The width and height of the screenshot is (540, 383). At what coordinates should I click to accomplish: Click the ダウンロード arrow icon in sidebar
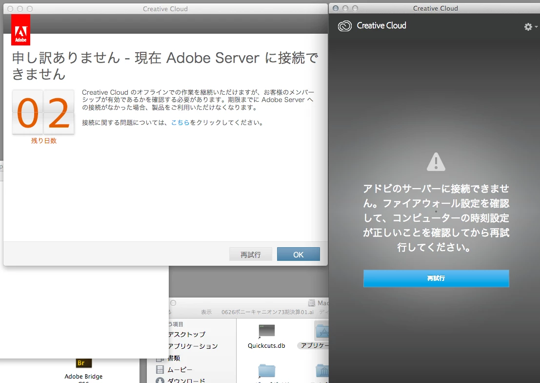tap(160, 380)
